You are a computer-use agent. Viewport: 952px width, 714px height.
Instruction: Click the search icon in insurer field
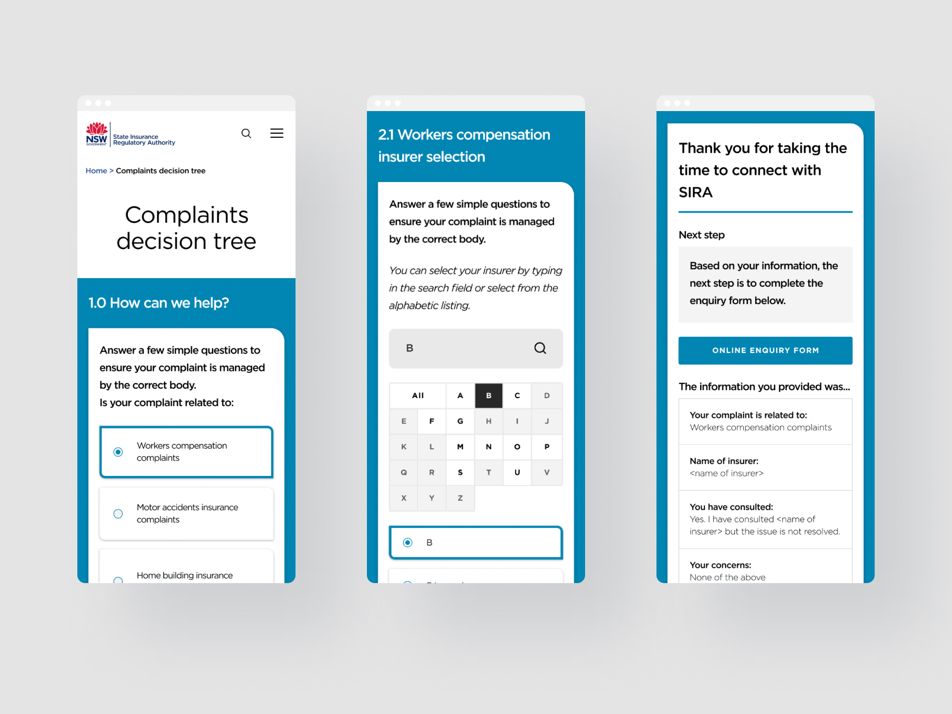click(542, 347)
